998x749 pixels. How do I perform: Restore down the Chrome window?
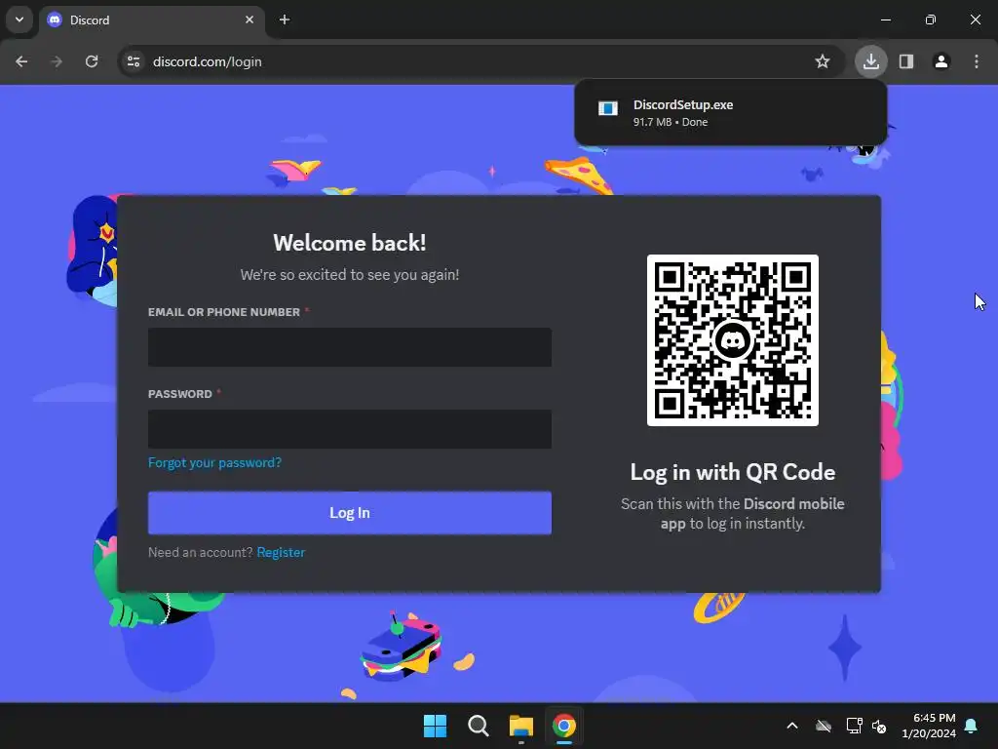[x=931, y=20]
